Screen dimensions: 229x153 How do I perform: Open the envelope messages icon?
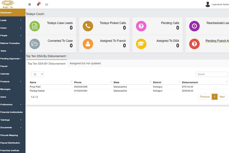coord(47,4)
